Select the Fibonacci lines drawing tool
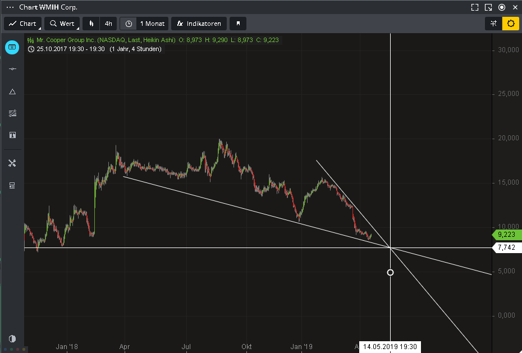This screenshot has height=353, width=522. tap(12, 113)
